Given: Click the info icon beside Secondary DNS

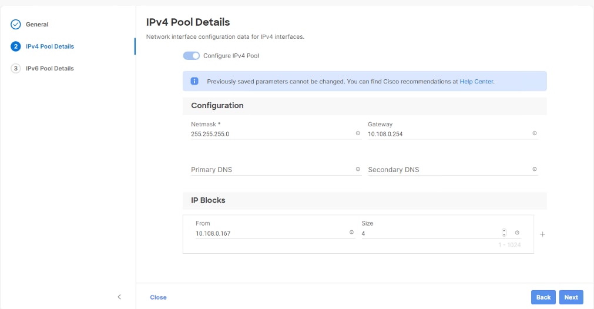Looking at the screenshot, I should (x=534, y=169).
